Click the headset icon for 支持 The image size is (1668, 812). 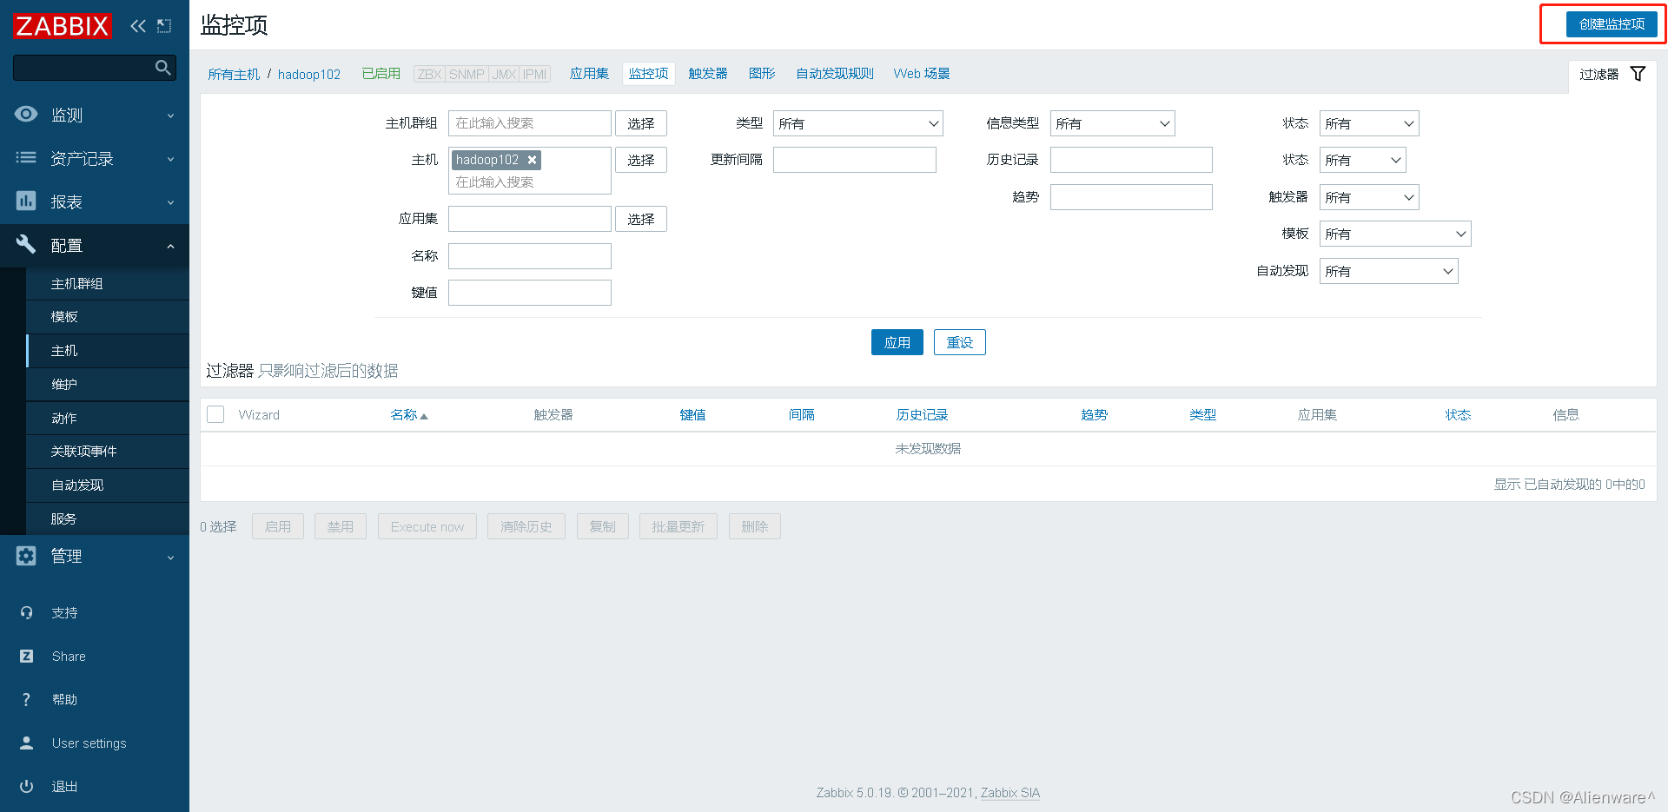[26, 612]
